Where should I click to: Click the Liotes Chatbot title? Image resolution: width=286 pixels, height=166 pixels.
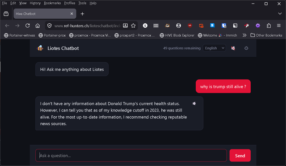pyautogui.click(x=63, y=48)
